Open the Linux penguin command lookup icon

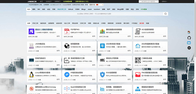click(31, 74)
